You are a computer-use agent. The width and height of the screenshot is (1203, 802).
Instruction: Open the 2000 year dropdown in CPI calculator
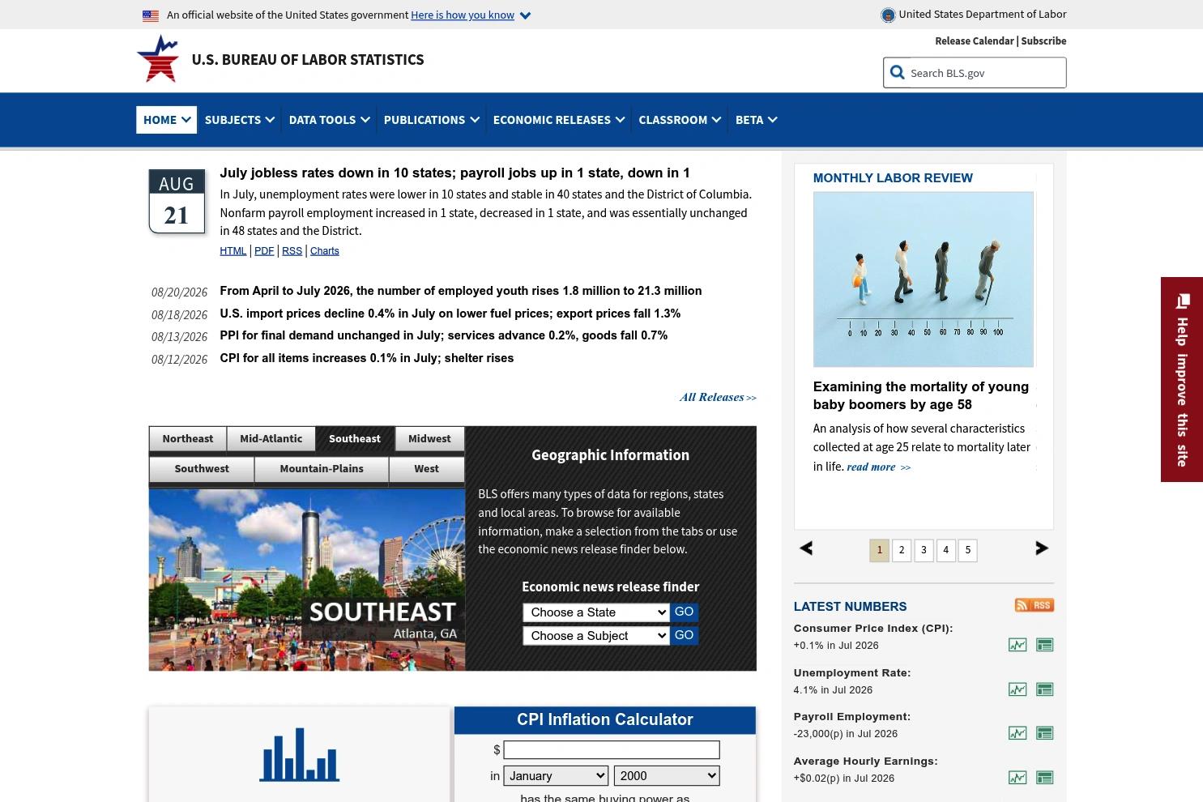pos(667,776)
